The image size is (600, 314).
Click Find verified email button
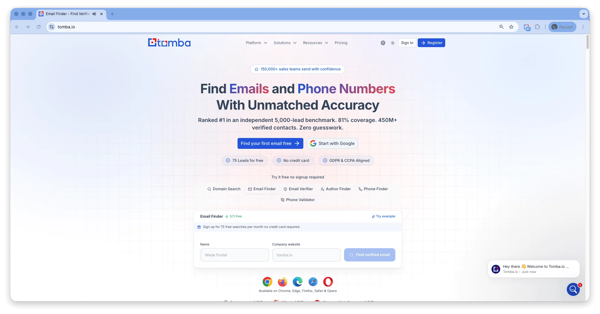369,255
